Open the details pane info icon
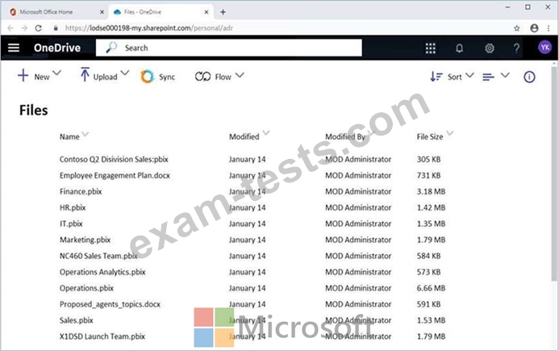This screenshot has height=351, width=559. pyautogui.click(x=529, y=77)
